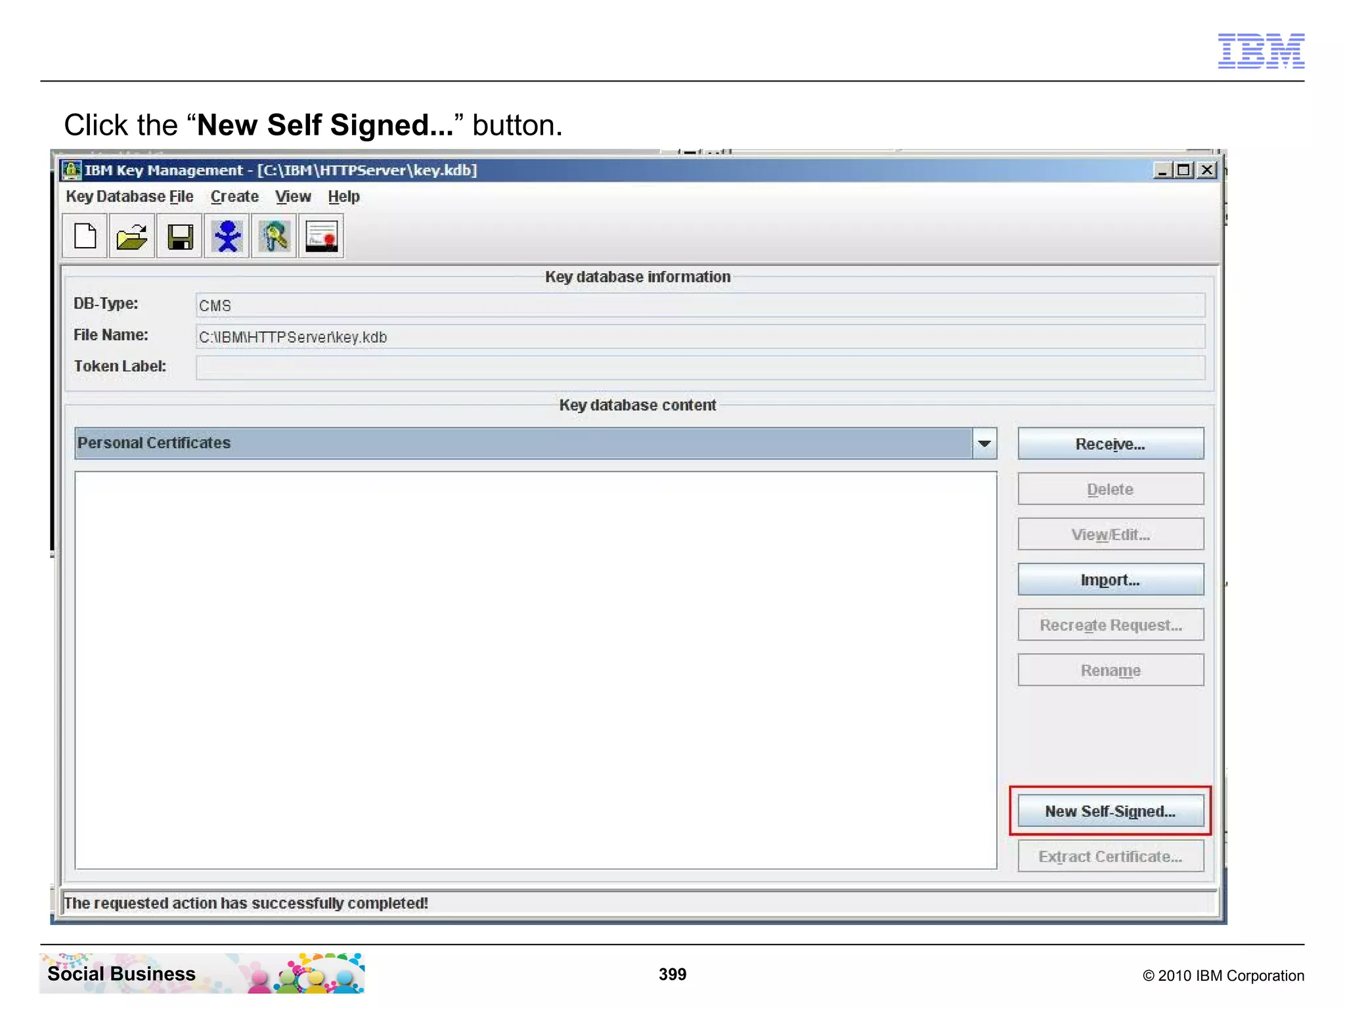Maximize the IBM Key Management window
The image size is (1345, 1009).
point(1184,170)
